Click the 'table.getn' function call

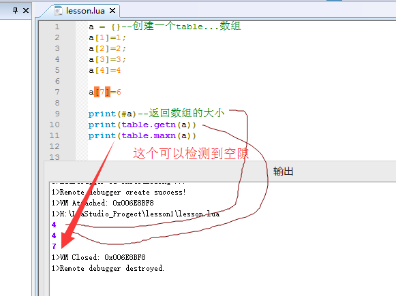149,125
